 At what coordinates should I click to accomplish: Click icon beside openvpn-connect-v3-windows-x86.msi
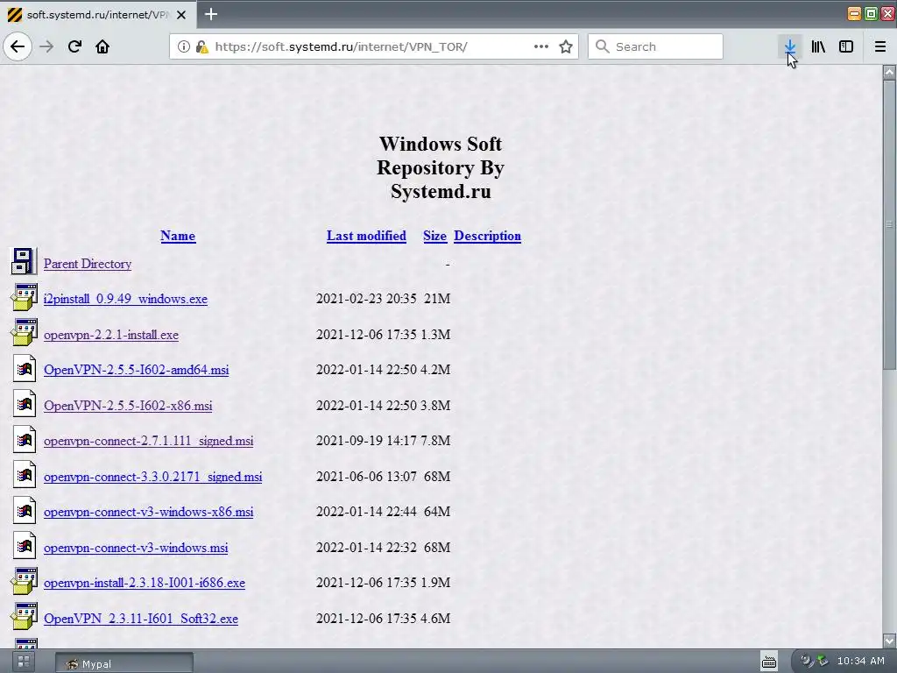(24, 510)
